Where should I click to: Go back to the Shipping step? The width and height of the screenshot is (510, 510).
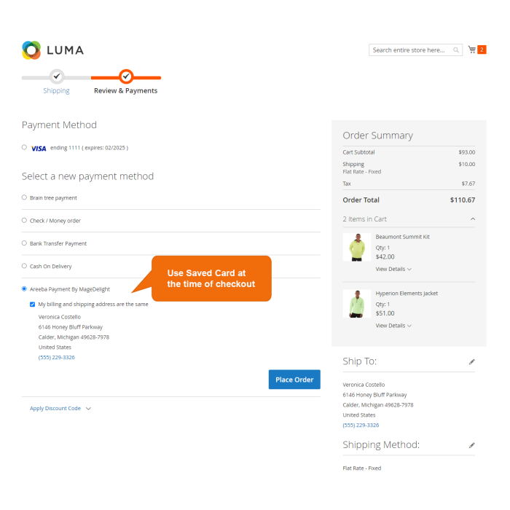tap(56, 91)
